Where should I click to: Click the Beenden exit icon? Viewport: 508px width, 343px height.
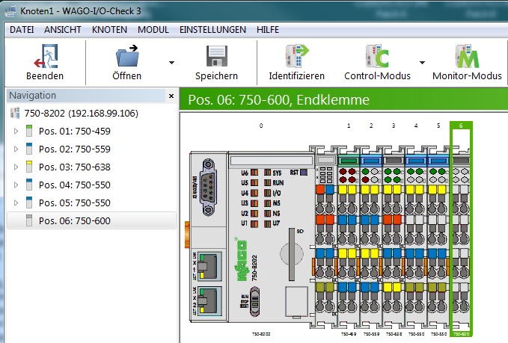[44, 57]
